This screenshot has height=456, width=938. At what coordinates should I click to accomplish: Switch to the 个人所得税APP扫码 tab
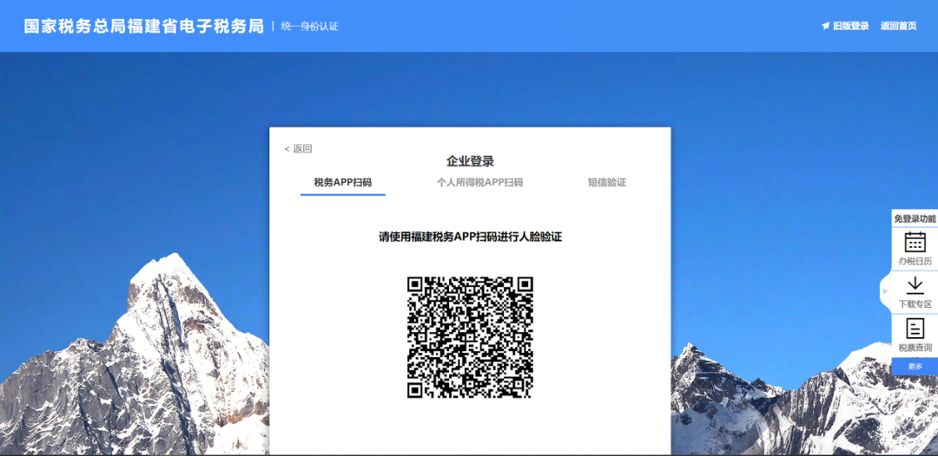[479, 183]
